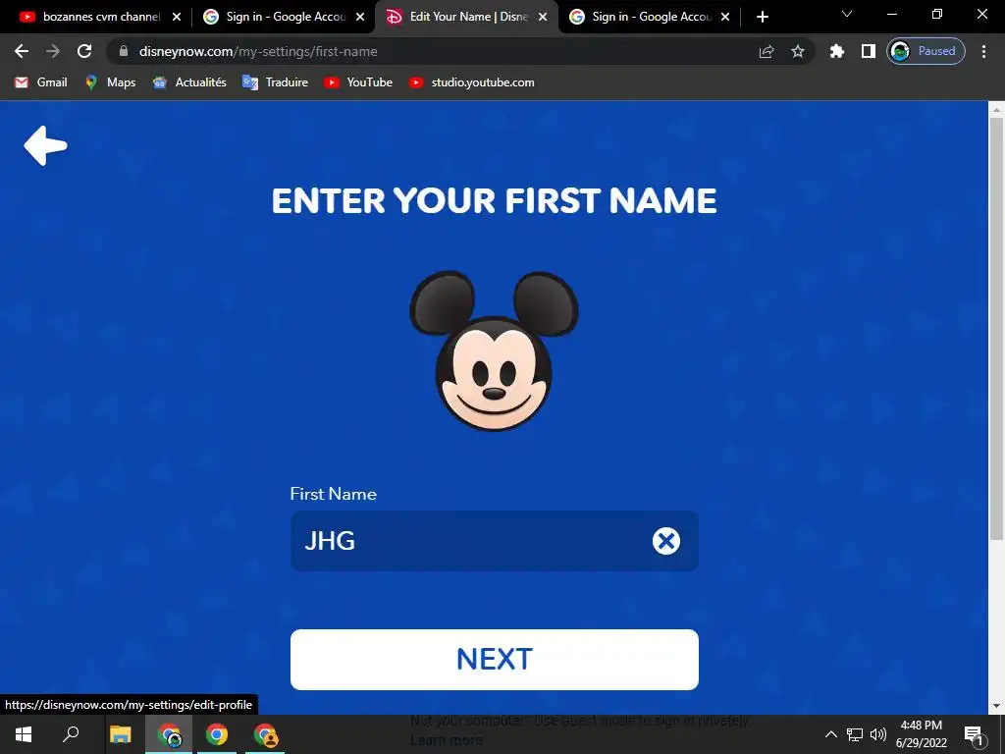Image resolution: width=1005 pixels, height=754 pixels.
Task: Click into the First Name input field
Action: (495, 541)
